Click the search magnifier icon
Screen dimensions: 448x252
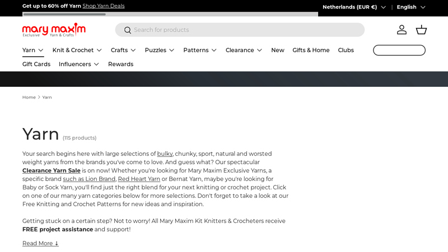[x=128, y=30]
